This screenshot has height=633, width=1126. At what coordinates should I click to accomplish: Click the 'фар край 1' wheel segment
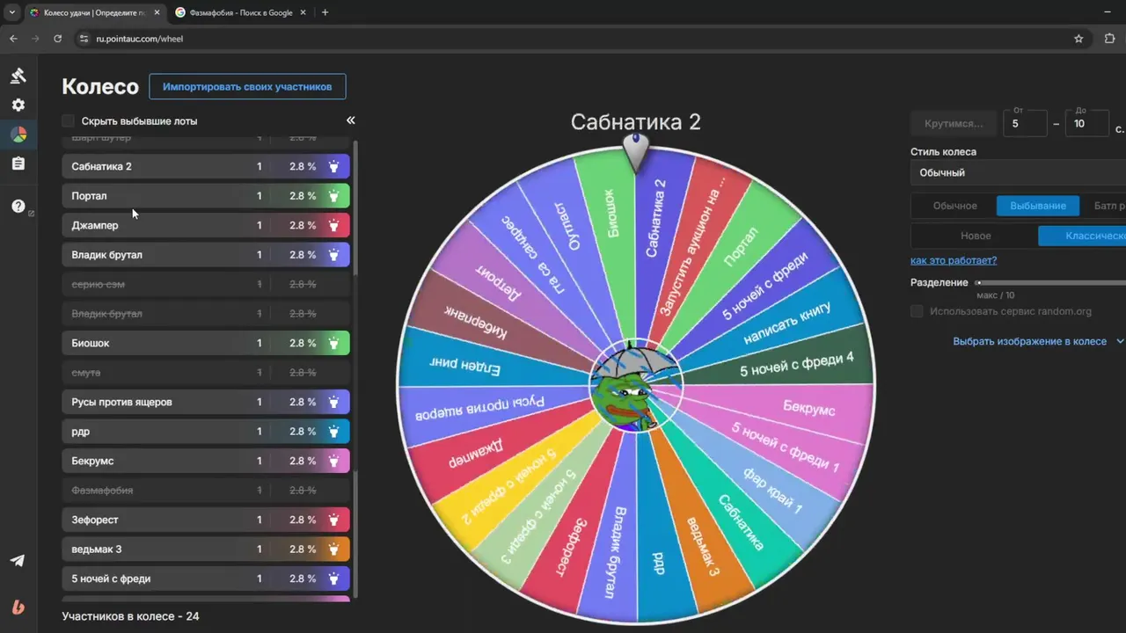point(772,492)
